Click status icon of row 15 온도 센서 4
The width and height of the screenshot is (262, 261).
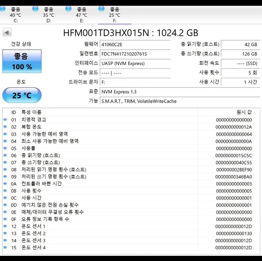[x=5, y=247]
